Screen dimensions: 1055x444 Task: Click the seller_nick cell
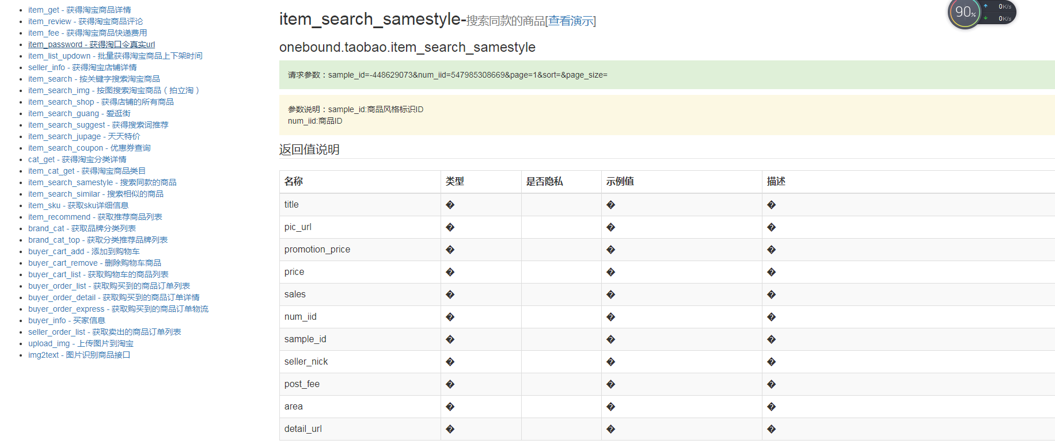360,362
